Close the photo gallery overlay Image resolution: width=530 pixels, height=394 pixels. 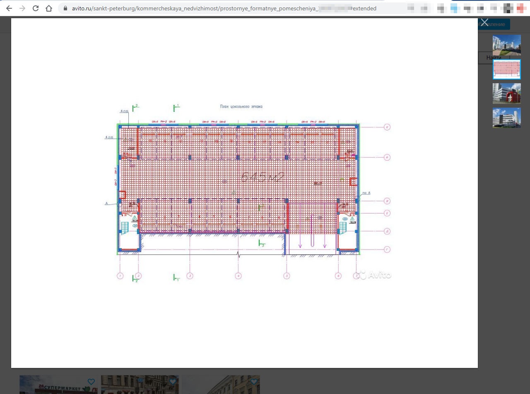[x=484, y=22]
